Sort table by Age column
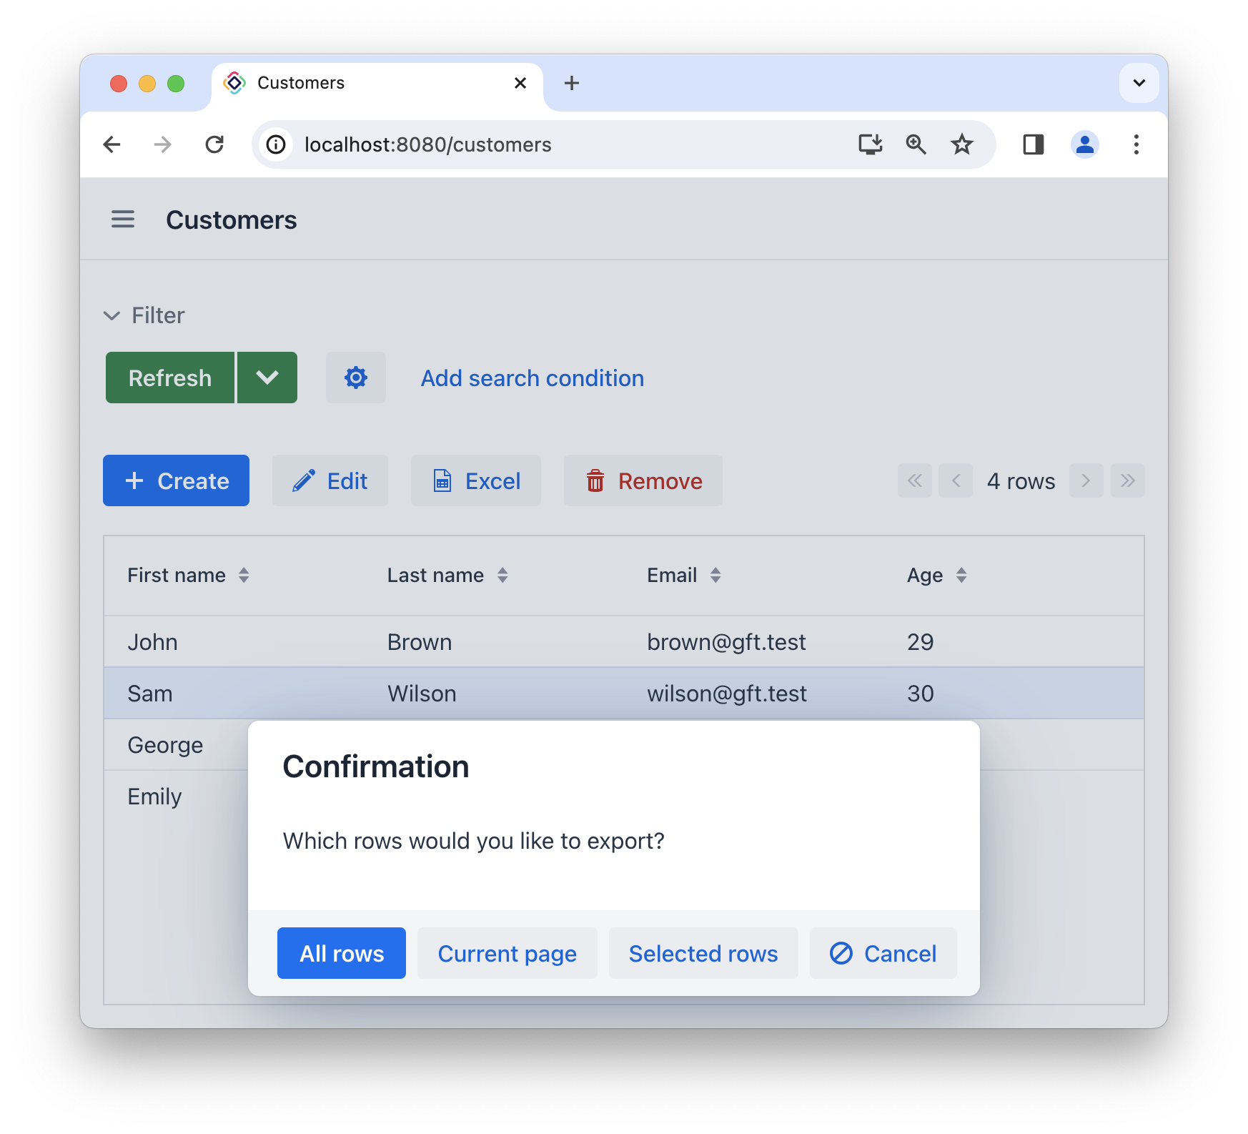This screenshot has width=1248, height=1134. 961,576
